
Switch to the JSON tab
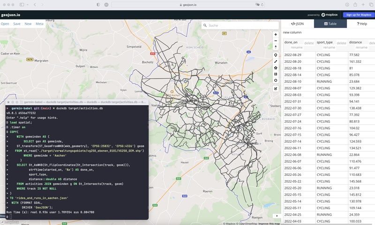pyautogui.click(x=298, y=23)
